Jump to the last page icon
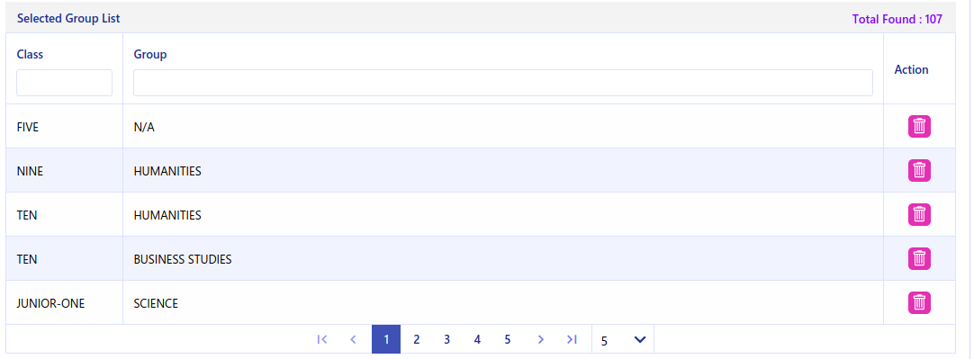 573,339
